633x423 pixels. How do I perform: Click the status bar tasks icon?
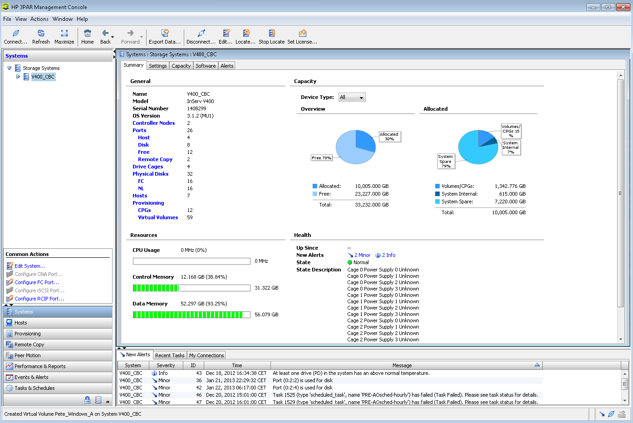pos(622,414)
